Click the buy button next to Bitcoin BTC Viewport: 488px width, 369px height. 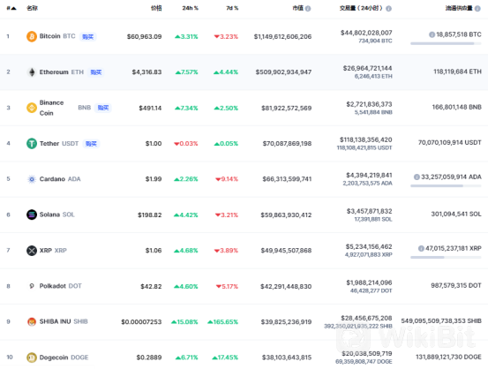pyautogui.click(x=87, y=37)
